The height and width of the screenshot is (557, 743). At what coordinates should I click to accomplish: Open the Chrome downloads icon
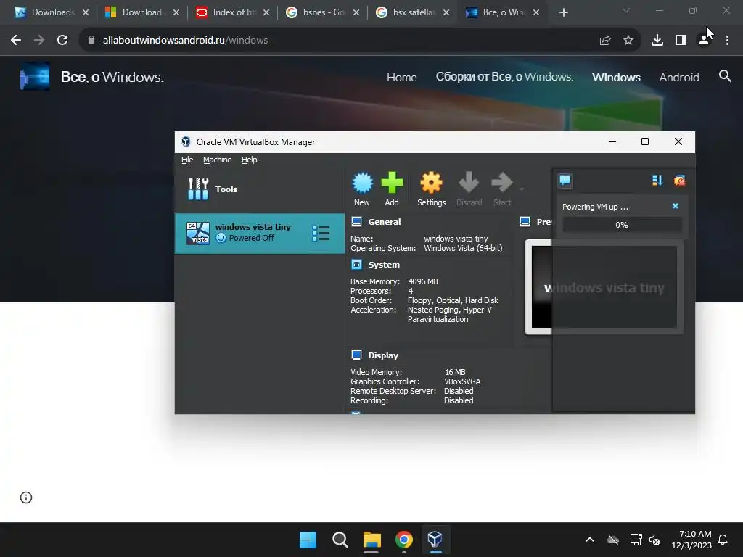(x=657, y=41)
